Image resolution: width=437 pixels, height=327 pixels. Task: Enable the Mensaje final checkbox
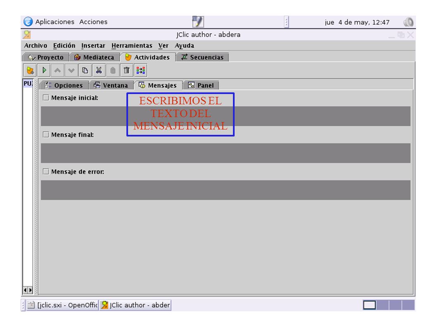[46, 135]
